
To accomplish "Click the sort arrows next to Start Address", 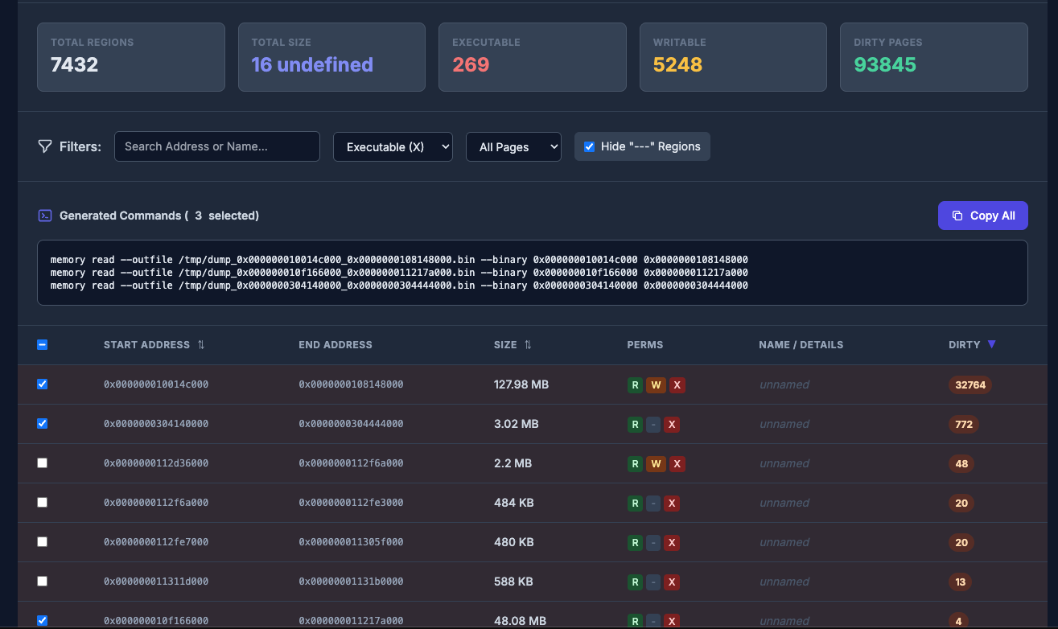I will tap(201, 344).
